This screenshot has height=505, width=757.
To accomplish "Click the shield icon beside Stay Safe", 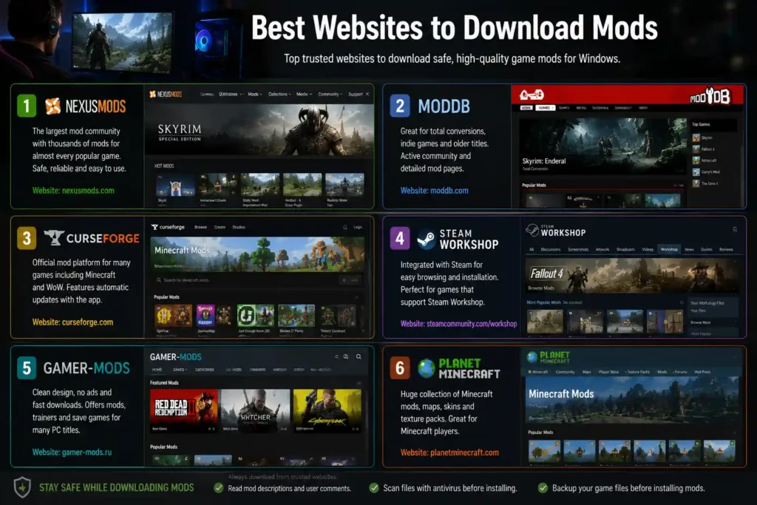I will [22, 487].
